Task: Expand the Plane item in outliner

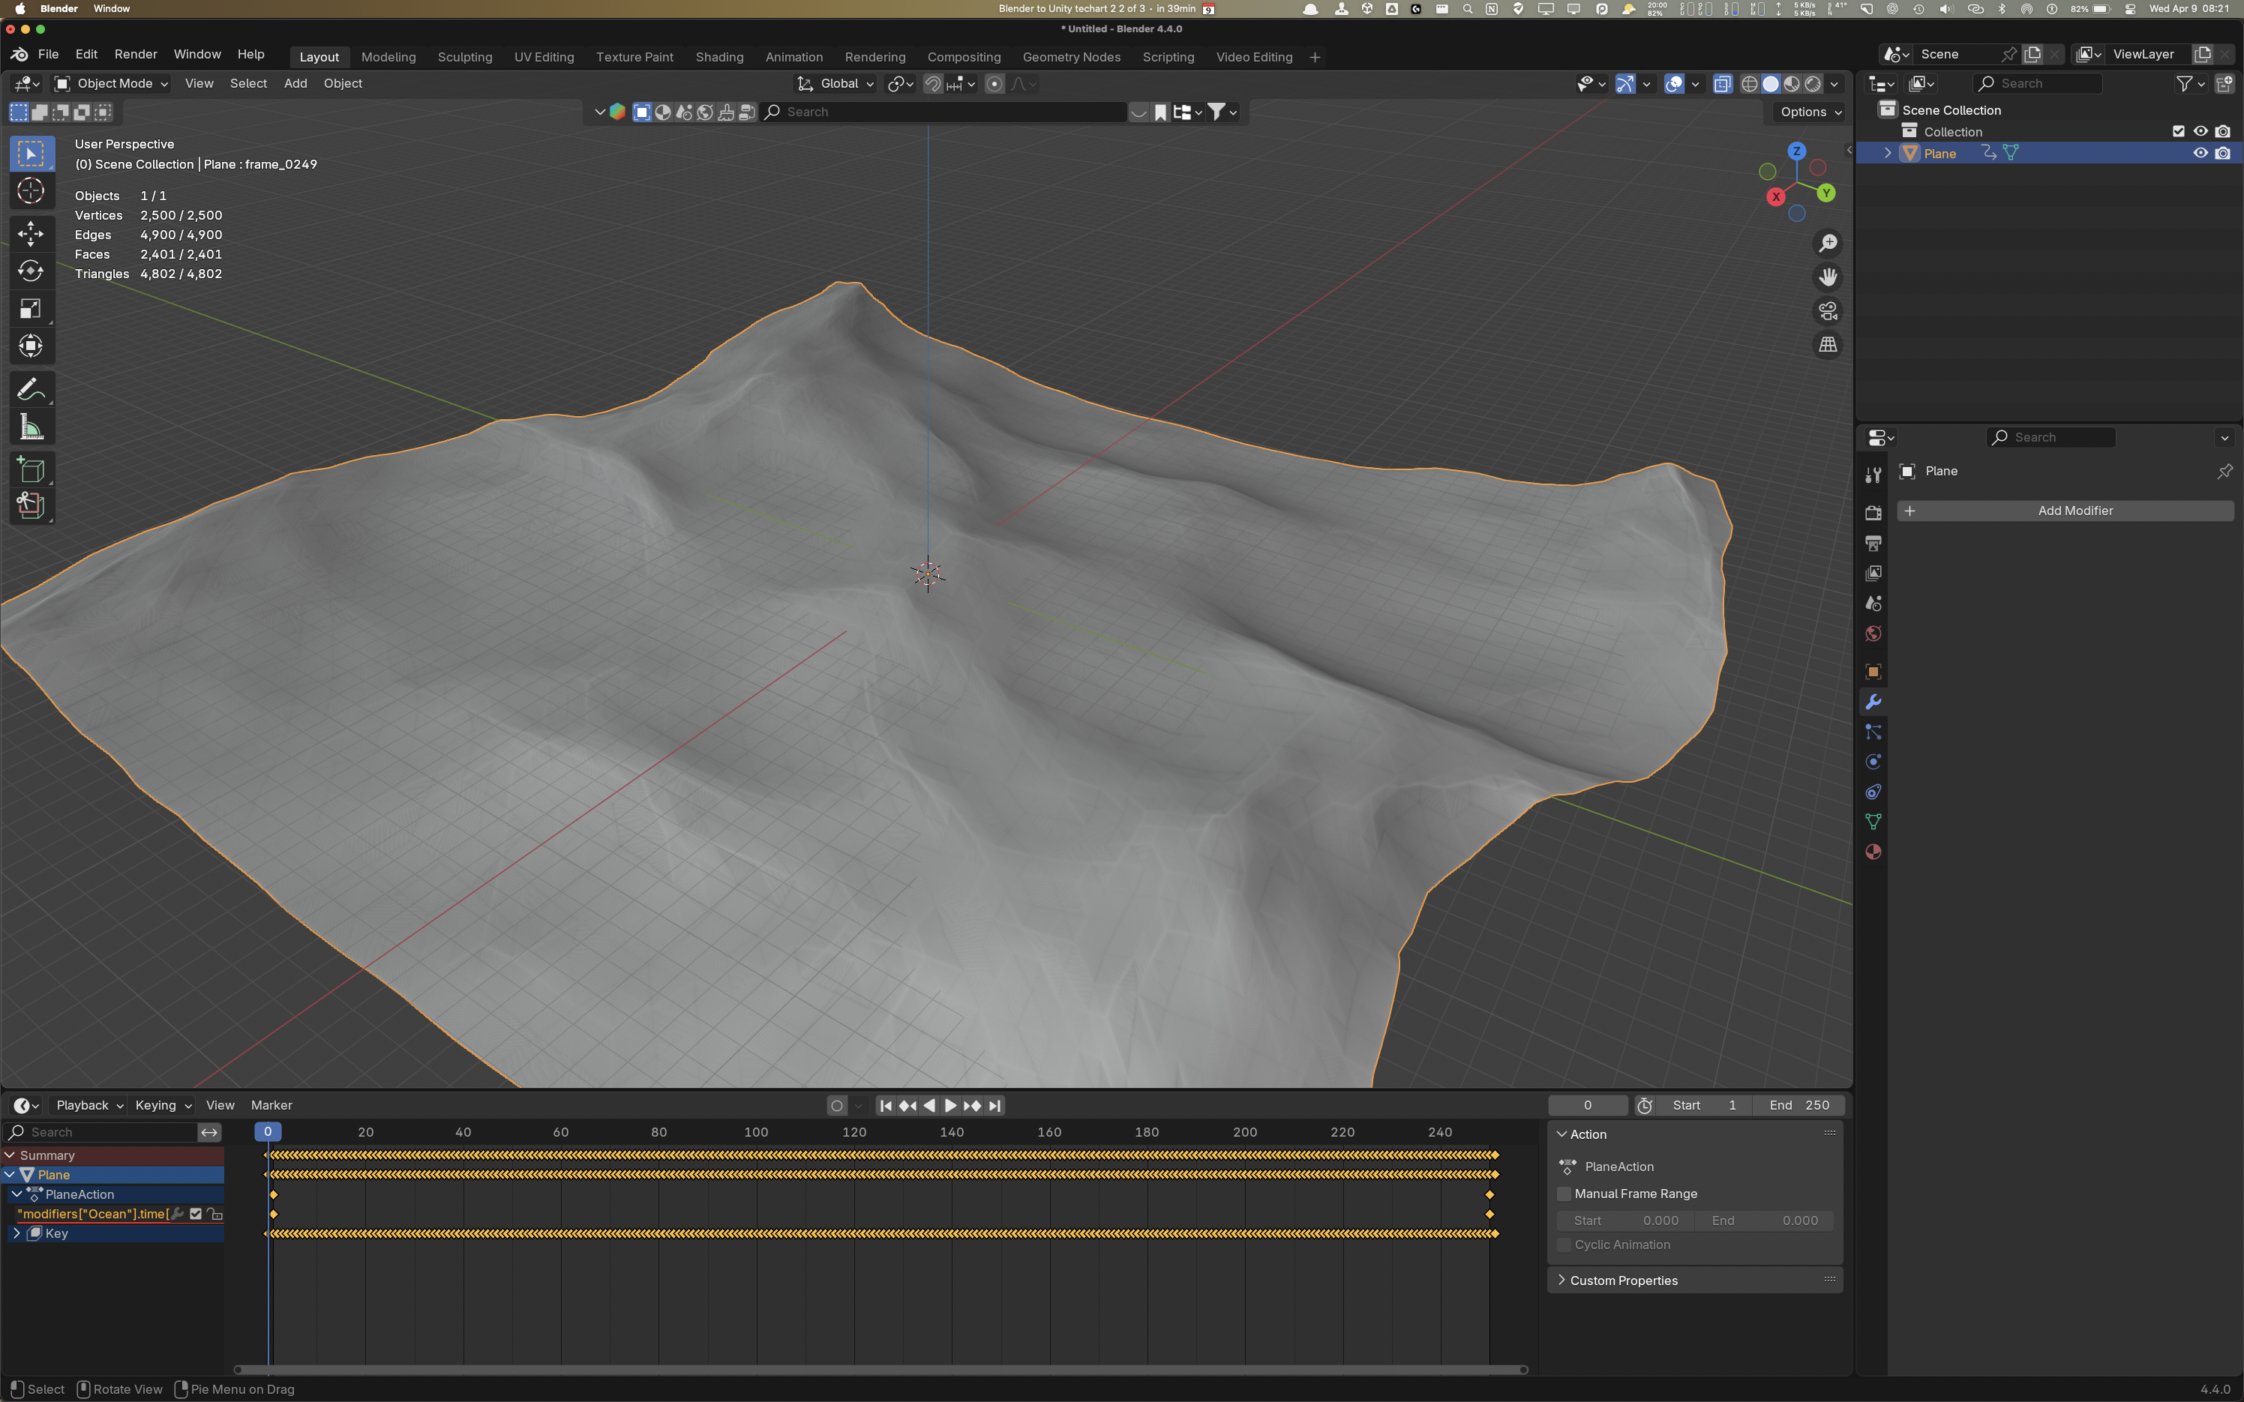Action: click(1887, 153)
